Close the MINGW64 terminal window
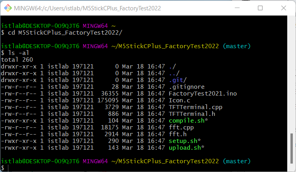Image resolution: width=296 pixels, height=172 pixels. click(283, 8)
